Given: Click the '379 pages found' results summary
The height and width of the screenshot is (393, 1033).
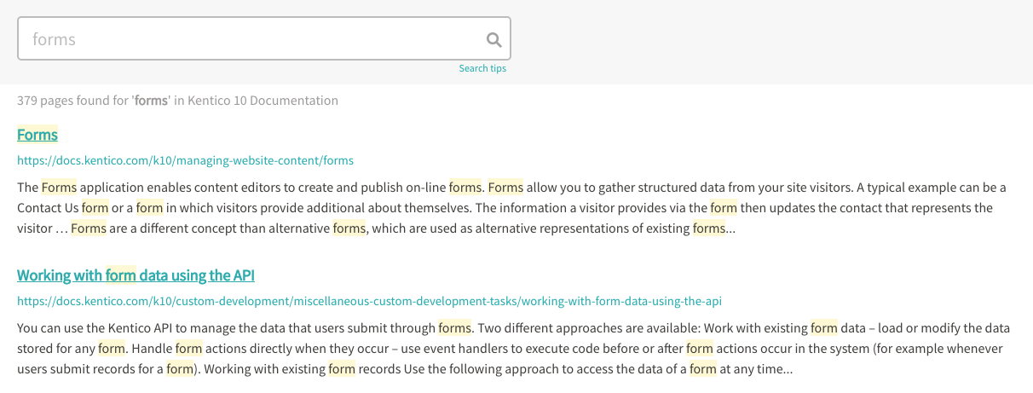Looking at the screenshot, I should point(72,101).
